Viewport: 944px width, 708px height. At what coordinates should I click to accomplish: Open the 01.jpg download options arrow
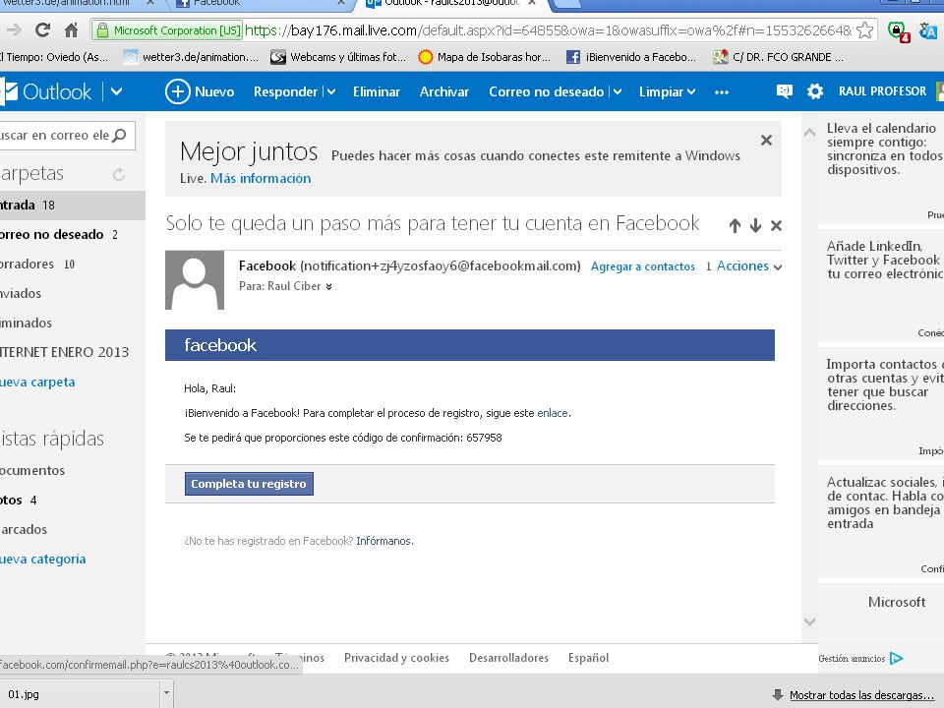coord(166,693)
